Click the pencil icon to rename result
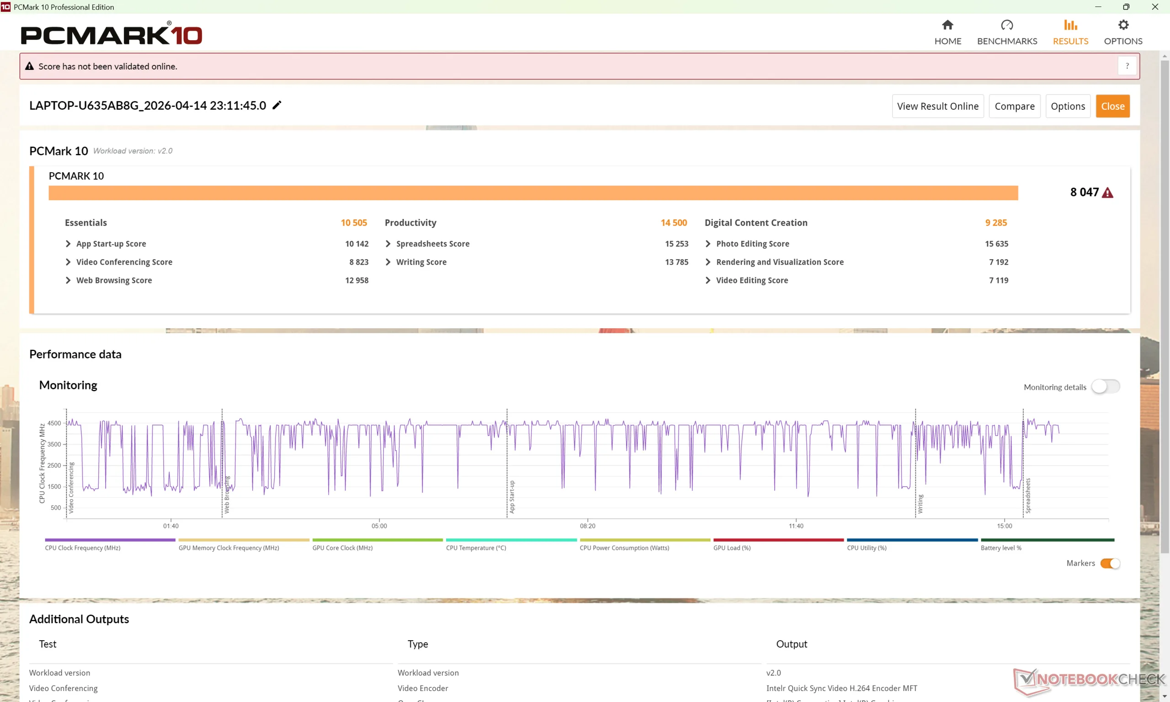 tap(277, 105)
